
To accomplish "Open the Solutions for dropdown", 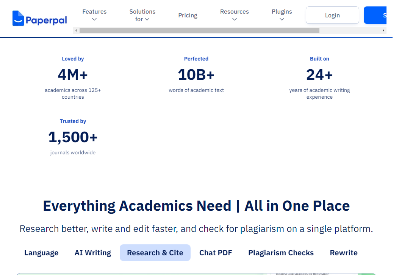I will tap(142, 15).
